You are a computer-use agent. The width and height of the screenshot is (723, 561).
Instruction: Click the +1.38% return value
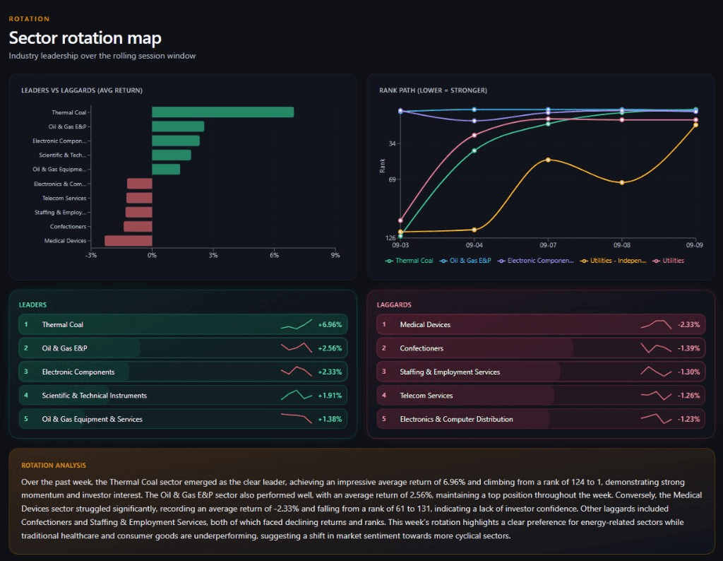tap(330, 419)
